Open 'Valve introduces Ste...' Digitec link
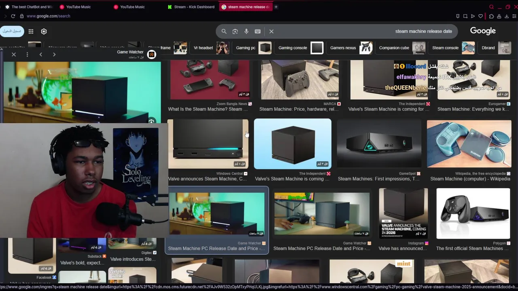This screenshot has height=291, width=518. tap(133, 259)
